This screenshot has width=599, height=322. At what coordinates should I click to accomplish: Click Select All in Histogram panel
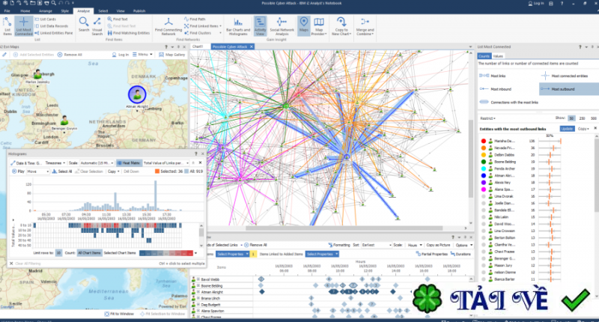(x=62, y=171)
